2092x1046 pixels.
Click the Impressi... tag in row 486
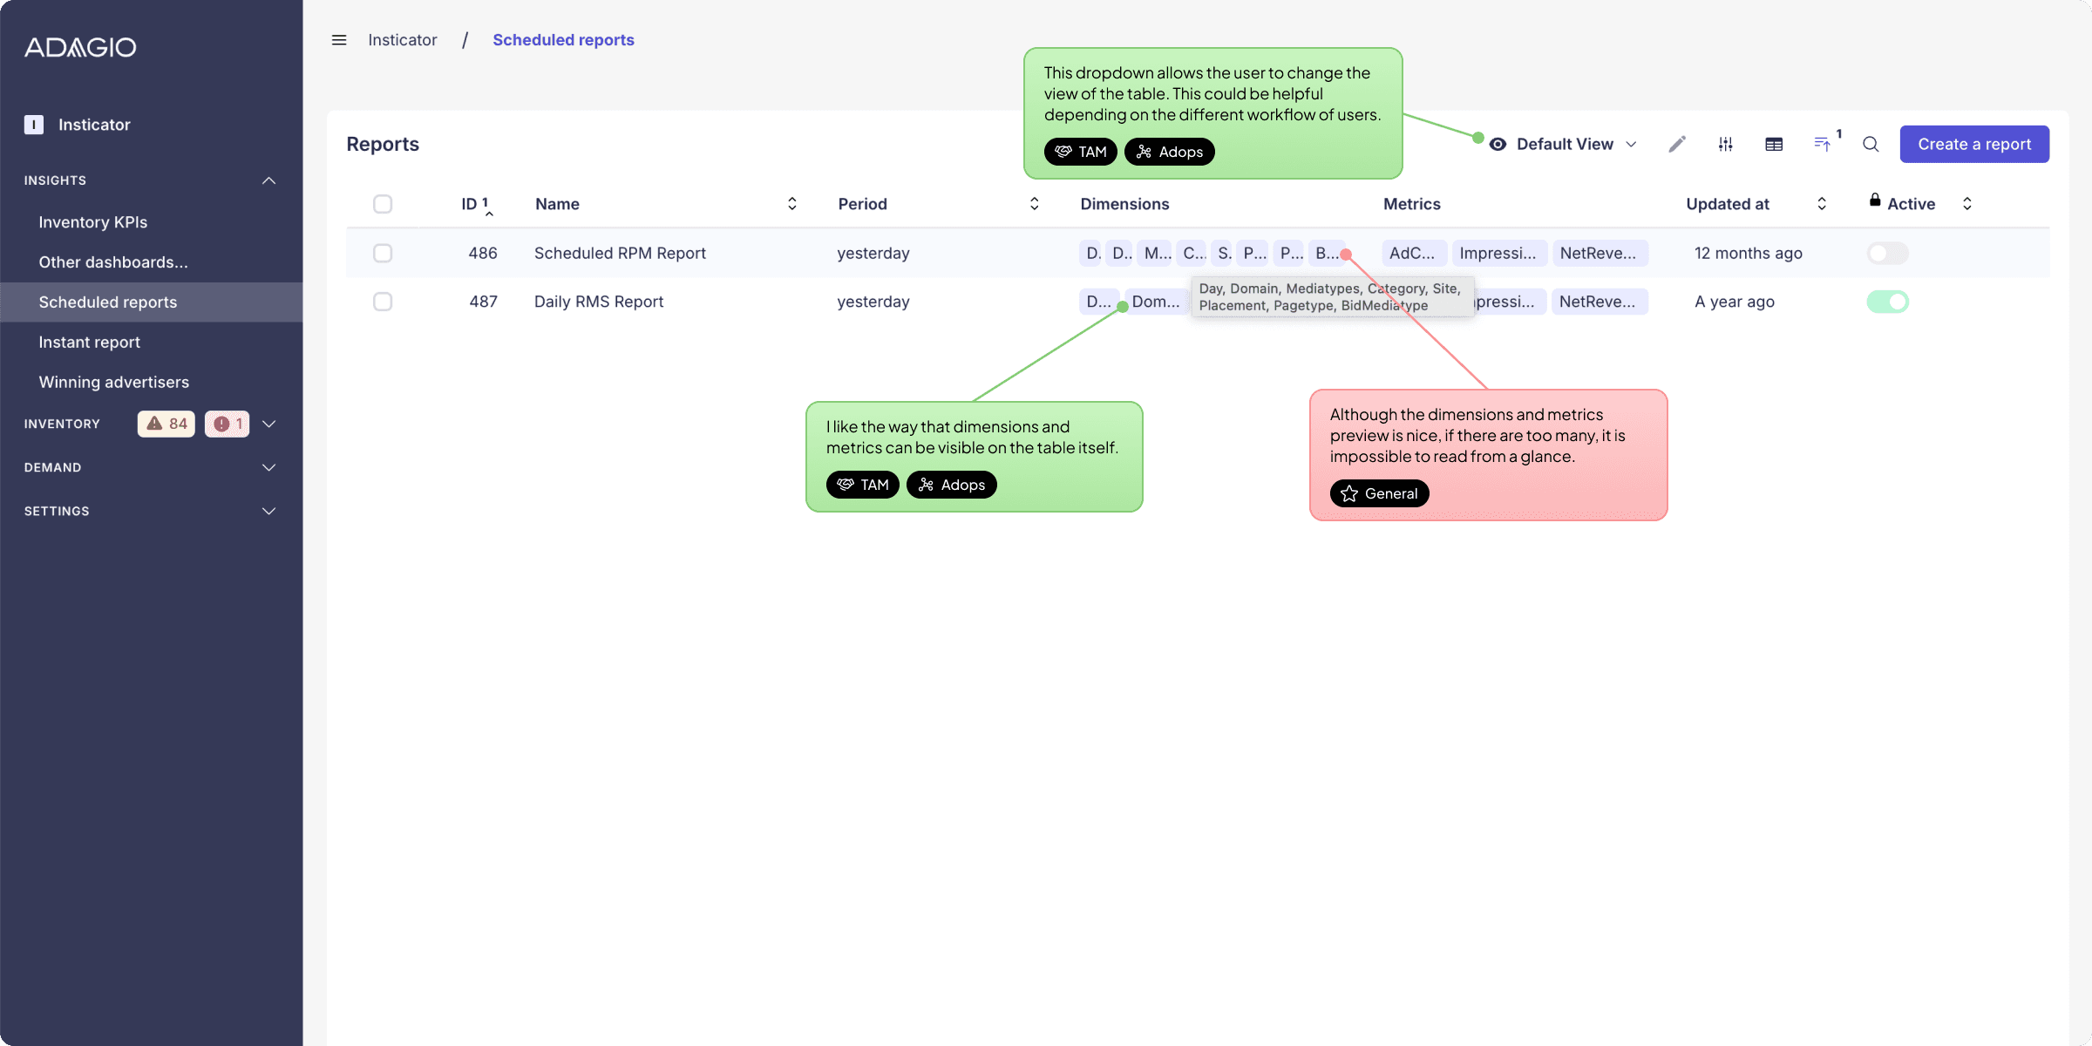pyautogui.click(x=1499, y=253)
